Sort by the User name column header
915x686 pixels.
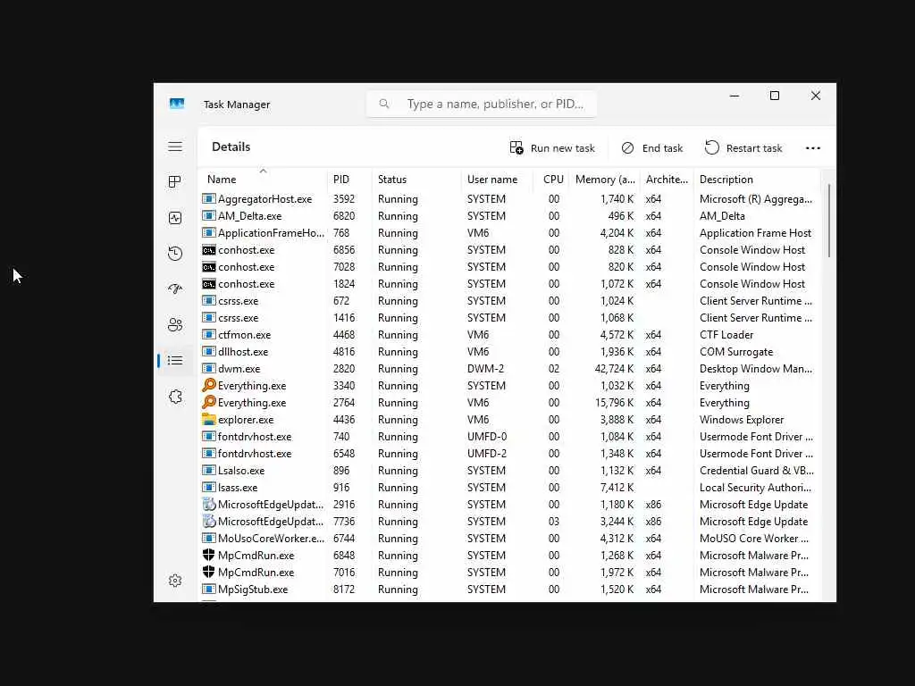tap(497, 179)
